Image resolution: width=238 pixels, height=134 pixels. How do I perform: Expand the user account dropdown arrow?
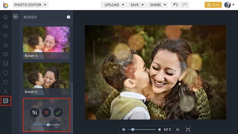pos(233,5)
